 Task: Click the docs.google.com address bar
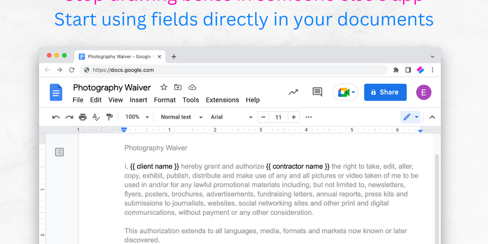(234, 70)
